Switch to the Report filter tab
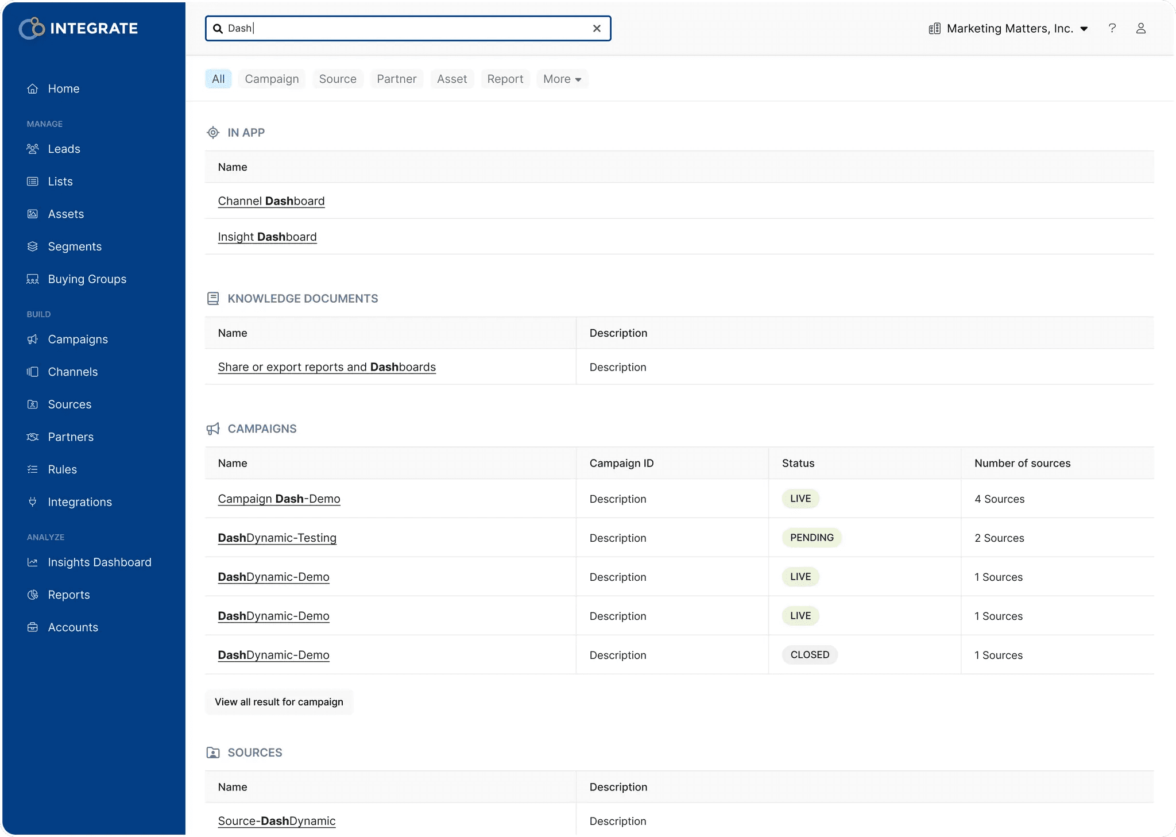The height and width of the screenshot is (837, 1176). click(505, 79)
